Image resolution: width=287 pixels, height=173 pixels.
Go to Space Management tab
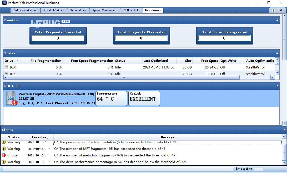click(x=105, y=10)
